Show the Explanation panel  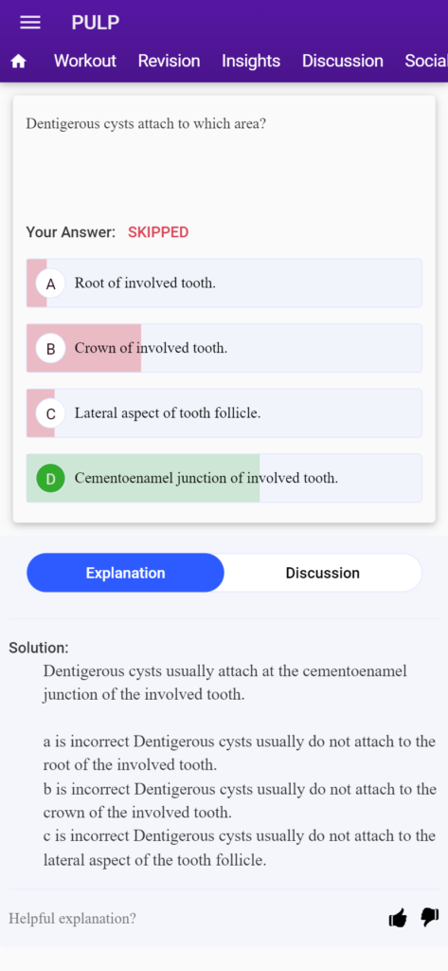point(126,573)
